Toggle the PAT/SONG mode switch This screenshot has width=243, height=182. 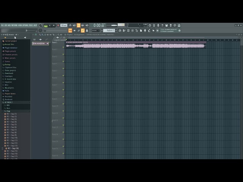[x=46, y=25]
